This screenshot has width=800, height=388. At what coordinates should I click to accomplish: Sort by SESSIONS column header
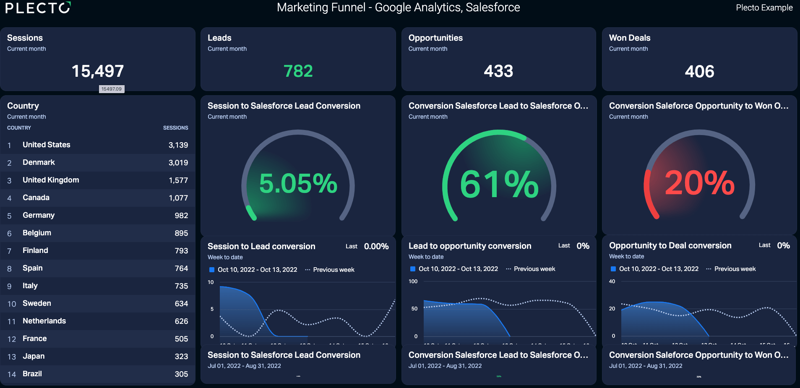pos(175,128)
